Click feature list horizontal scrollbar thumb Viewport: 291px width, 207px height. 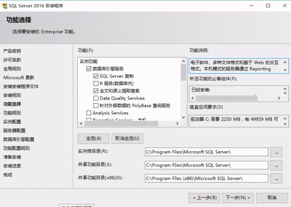point(121,123)
